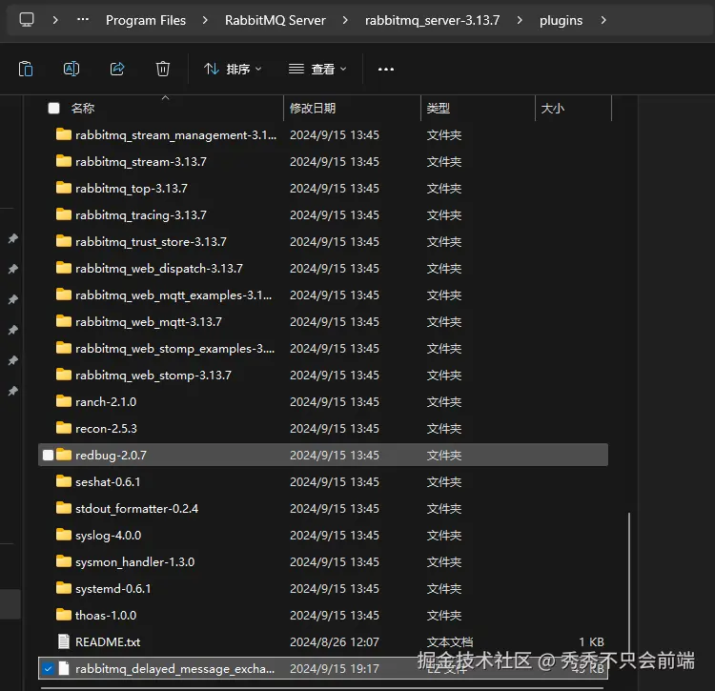The image size is (715, 691).
Task: Select the rabbitmq_web_stomp_examples folder icon
Action: [x=63, y=348]
